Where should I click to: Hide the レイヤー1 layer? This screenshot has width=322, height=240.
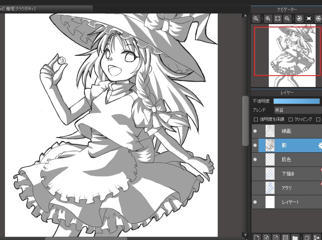[x=255, y=202]
